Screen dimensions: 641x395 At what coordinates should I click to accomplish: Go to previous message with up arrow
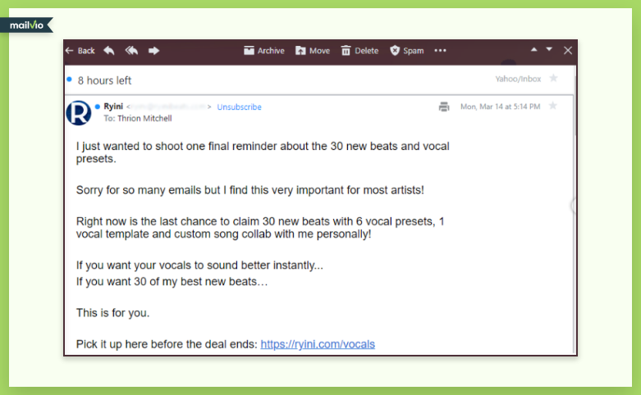534,49
